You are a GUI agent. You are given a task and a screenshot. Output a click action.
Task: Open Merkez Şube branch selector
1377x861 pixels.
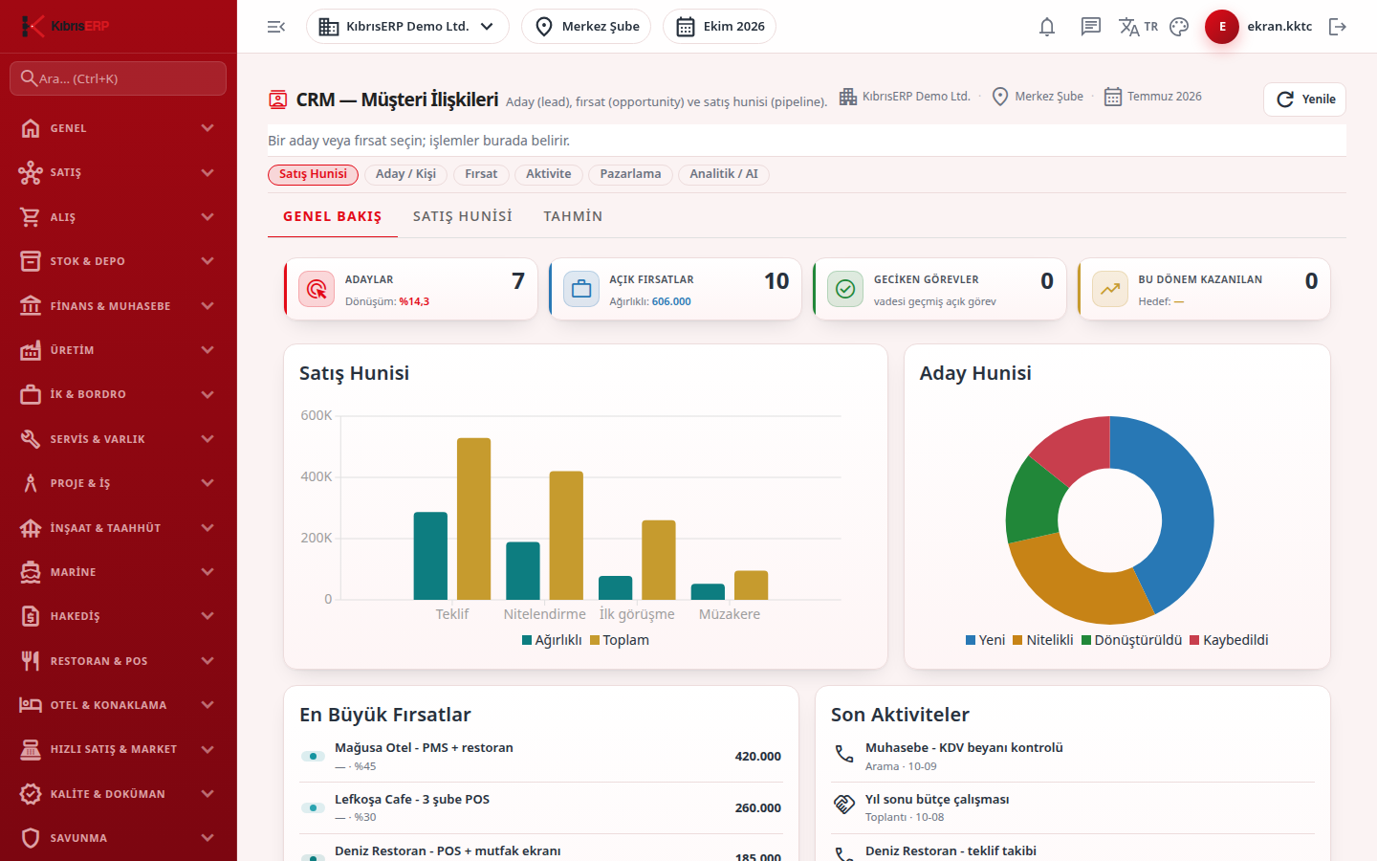tap(586, 27)
